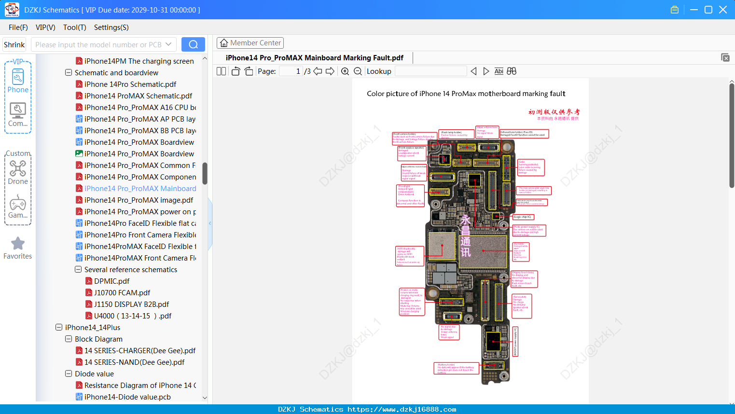Viewport: 735px width, 414px height.
Task: Zoom in on the PDF page
Action: (x=345, y=71)
